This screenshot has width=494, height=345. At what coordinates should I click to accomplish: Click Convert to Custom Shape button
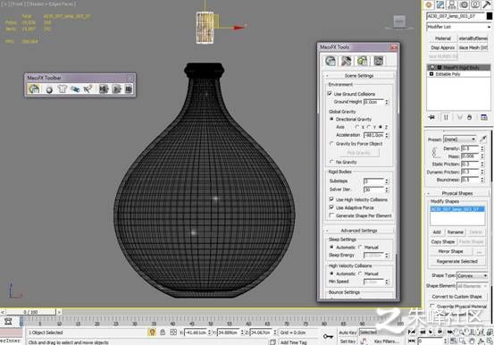point(456,297)
